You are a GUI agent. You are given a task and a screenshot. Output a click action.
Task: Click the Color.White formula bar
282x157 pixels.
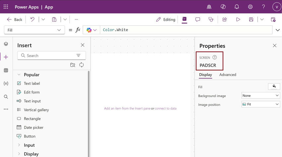(x=186, y=30)
